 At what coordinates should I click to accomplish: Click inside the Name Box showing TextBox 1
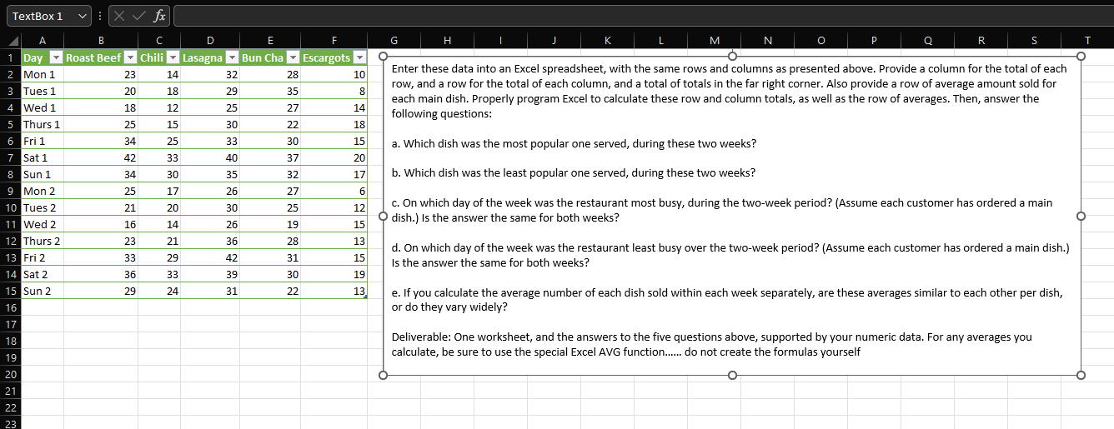pos(40,16)
